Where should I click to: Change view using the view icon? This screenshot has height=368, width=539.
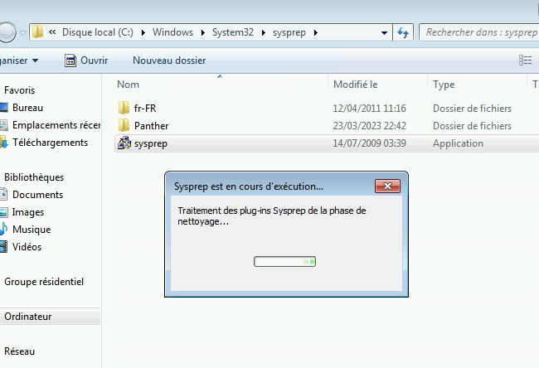click(525, 61)
